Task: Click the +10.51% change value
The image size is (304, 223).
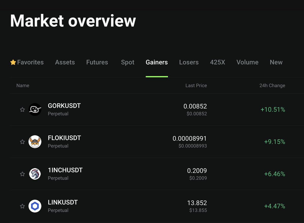Action: tap(273, 110)
